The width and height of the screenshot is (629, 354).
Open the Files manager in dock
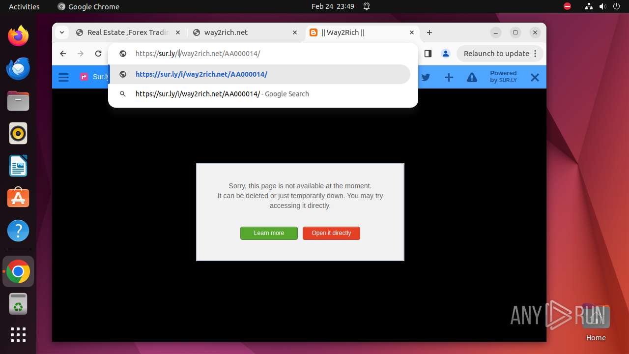pos(18,101)
